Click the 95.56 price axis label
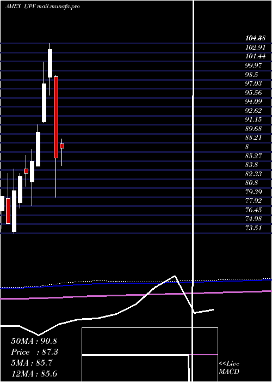 pos(254,93)
